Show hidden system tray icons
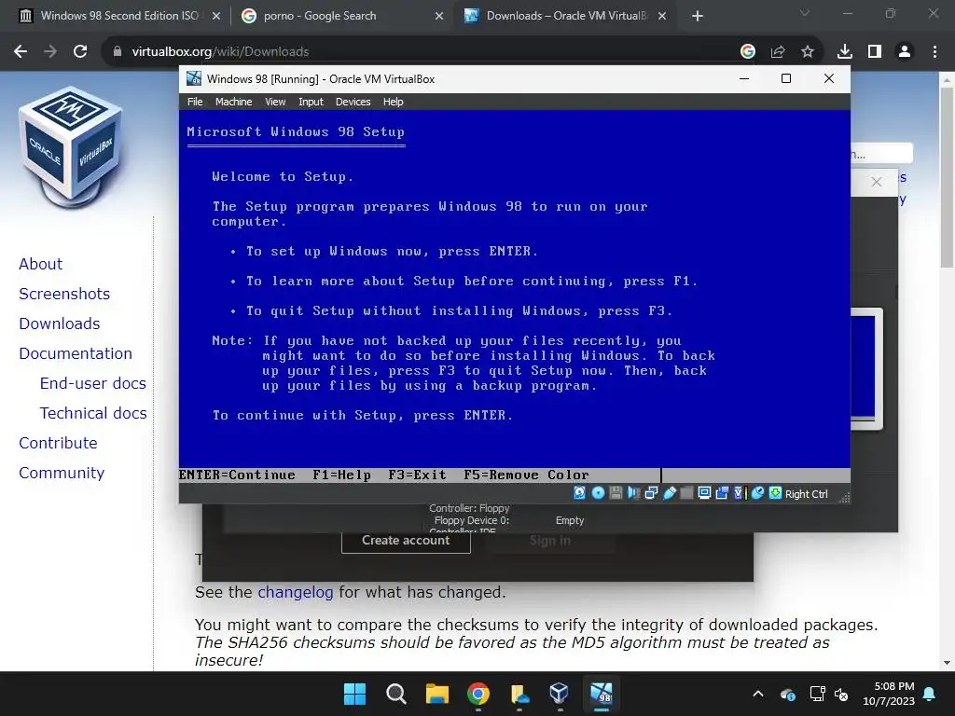 758,694
